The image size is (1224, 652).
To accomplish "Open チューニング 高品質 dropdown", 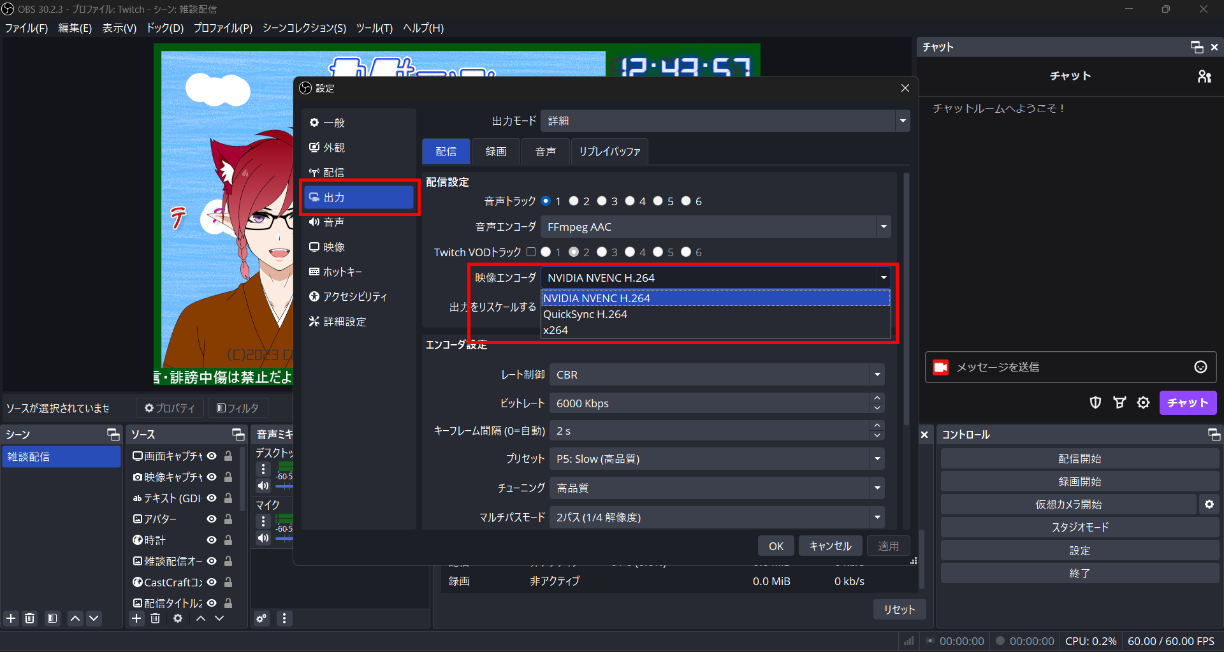I will click(717, 488).
